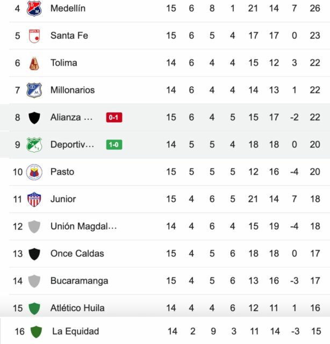Select the Millonarios team name
The width and height of the screenshot is (330, 344).
(72, 90)
